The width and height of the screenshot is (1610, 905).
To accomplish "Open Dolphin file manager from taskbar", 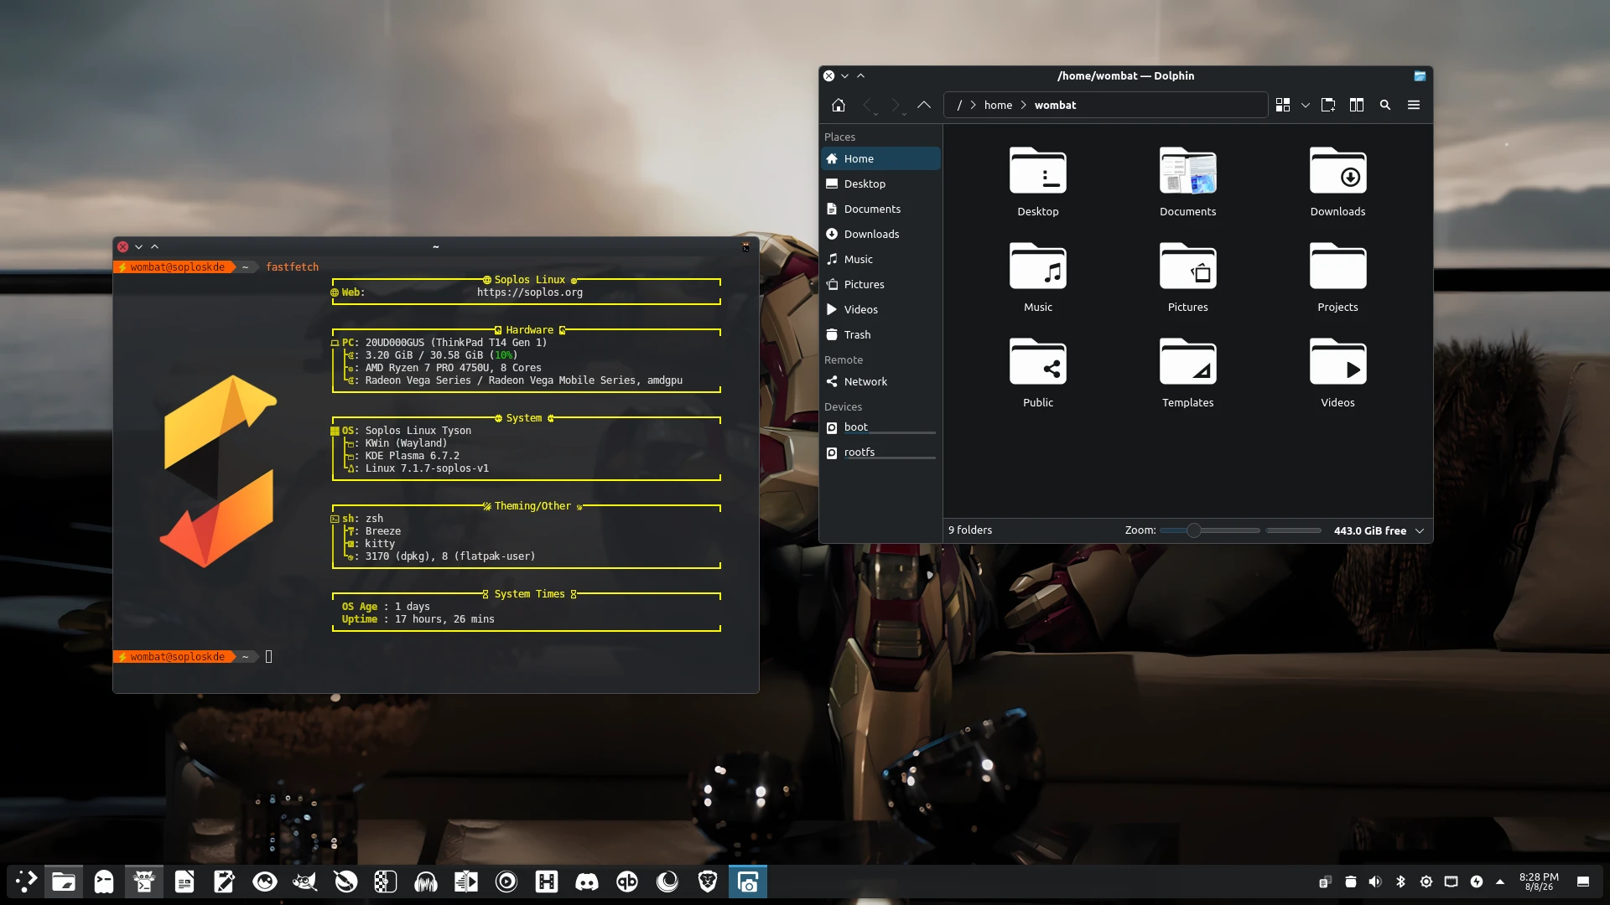I will (x=64, y=882).
